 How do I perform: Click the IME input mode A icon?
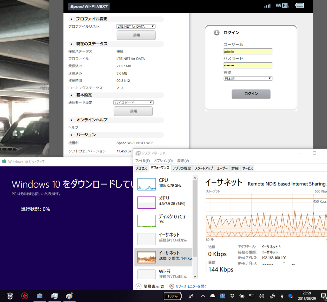282,296
